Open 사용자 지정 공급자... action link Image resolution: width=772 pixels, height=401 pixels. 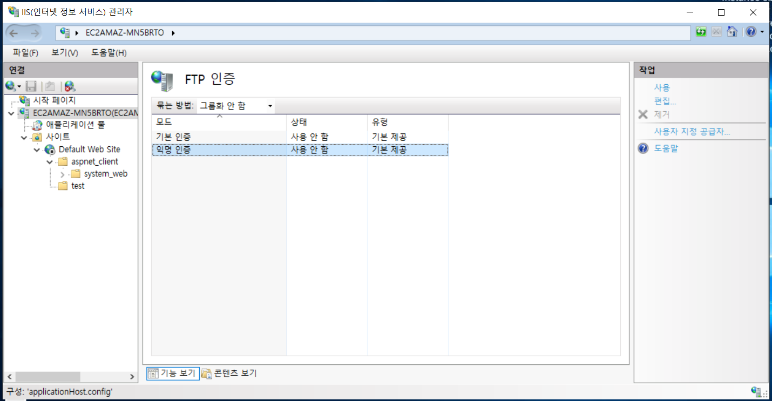pos(692,131)
